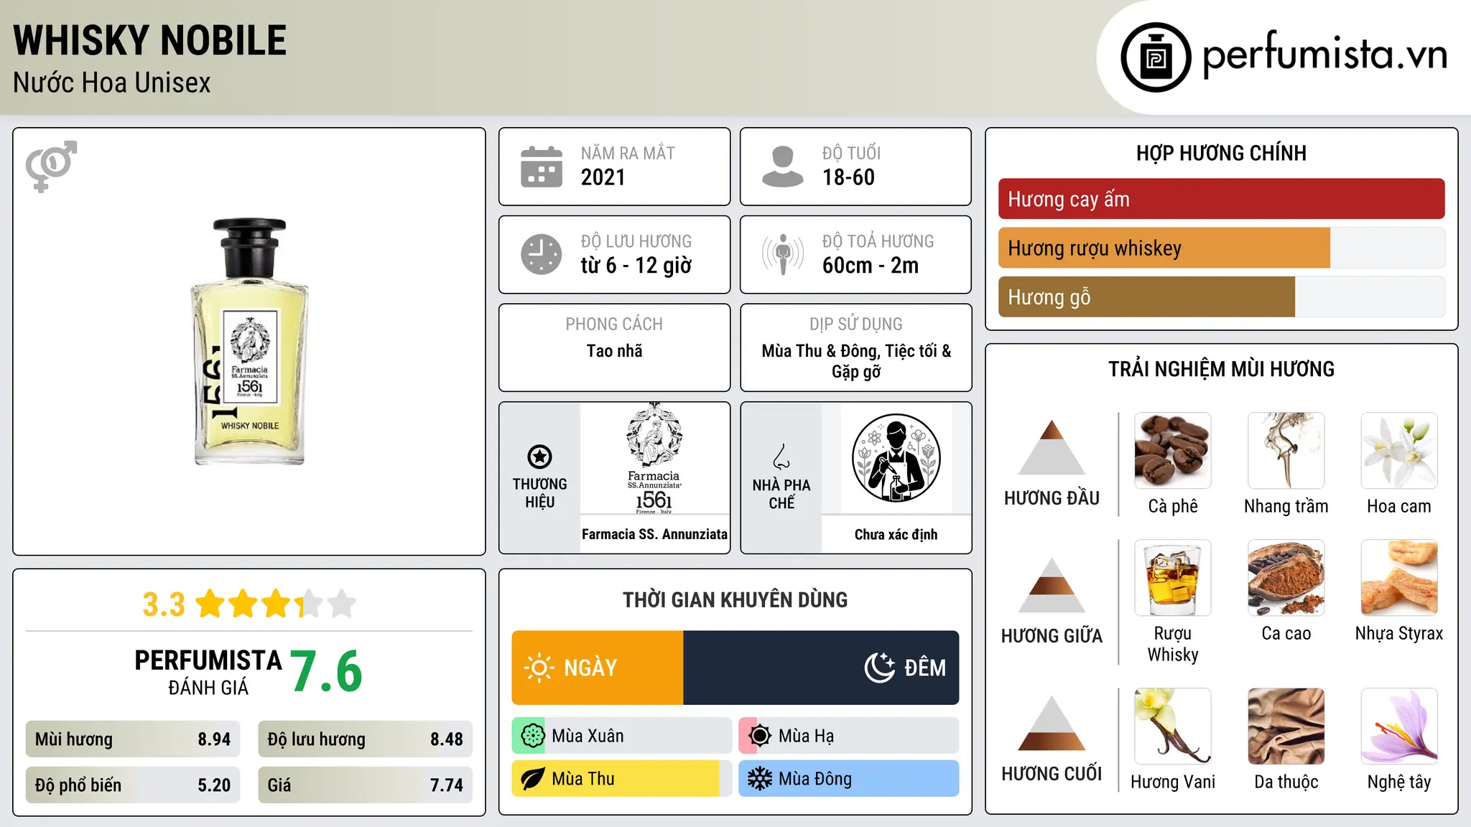The image size is (1471, 827).
Task: Select the Cà phê note image
Action: (1173, 451)
